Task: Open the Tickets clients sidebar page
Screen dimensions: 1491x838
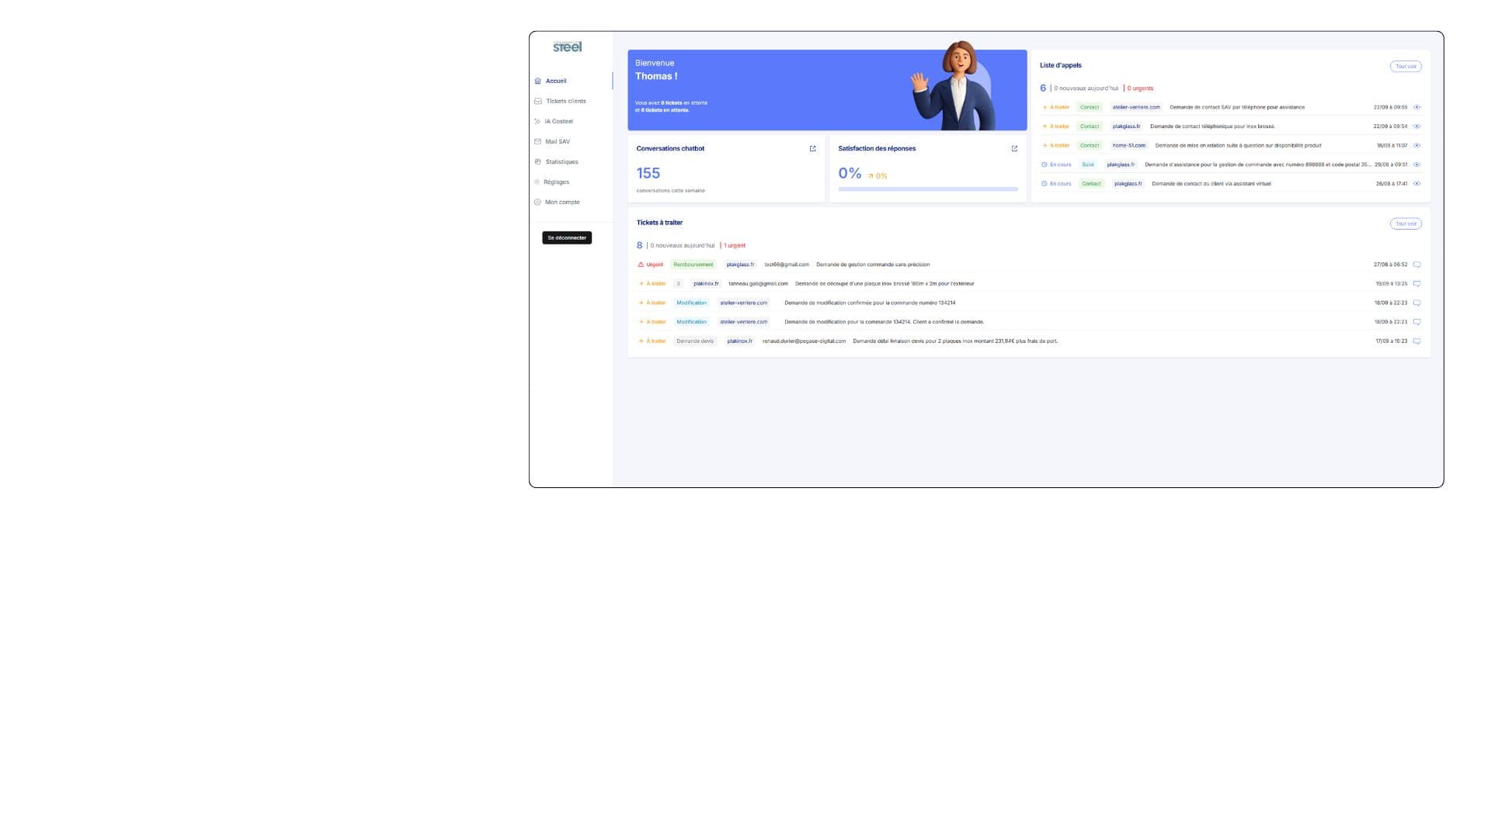Action: click(x=565, y=101)
